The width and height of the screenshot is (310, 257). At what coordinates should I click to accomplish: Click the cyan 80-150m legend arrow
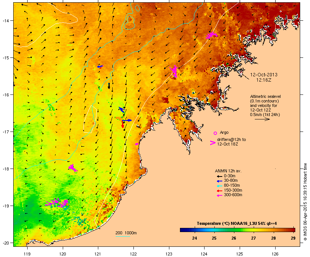tap(219, 186)
